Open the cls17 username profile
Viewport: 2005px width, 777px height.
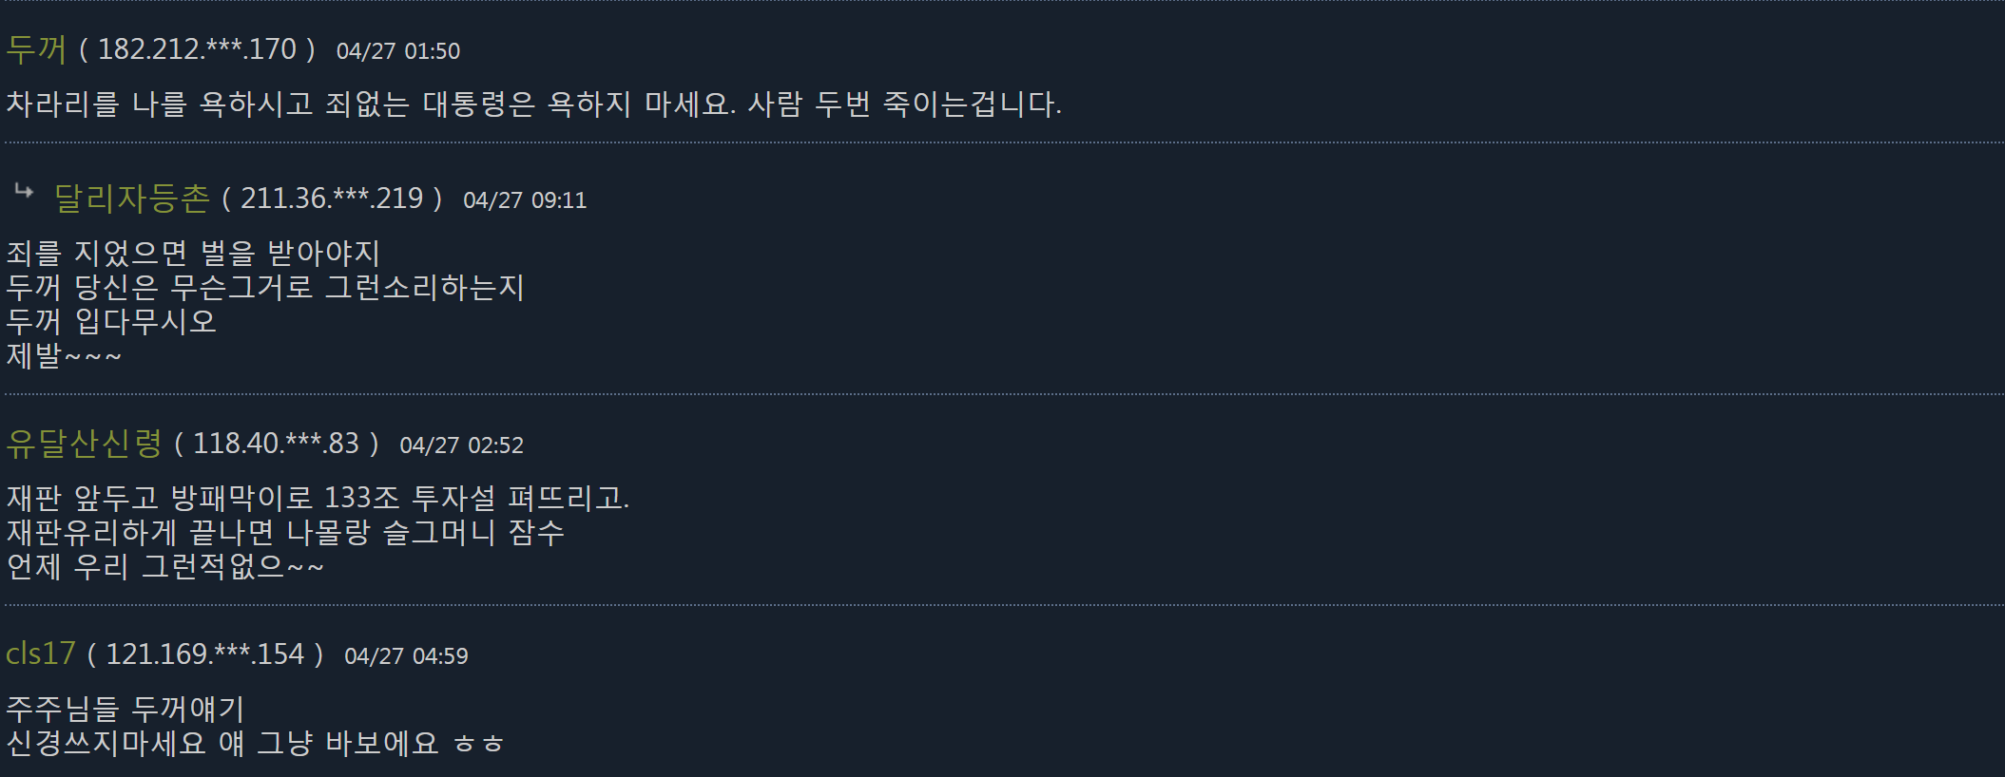click(41, 654)
